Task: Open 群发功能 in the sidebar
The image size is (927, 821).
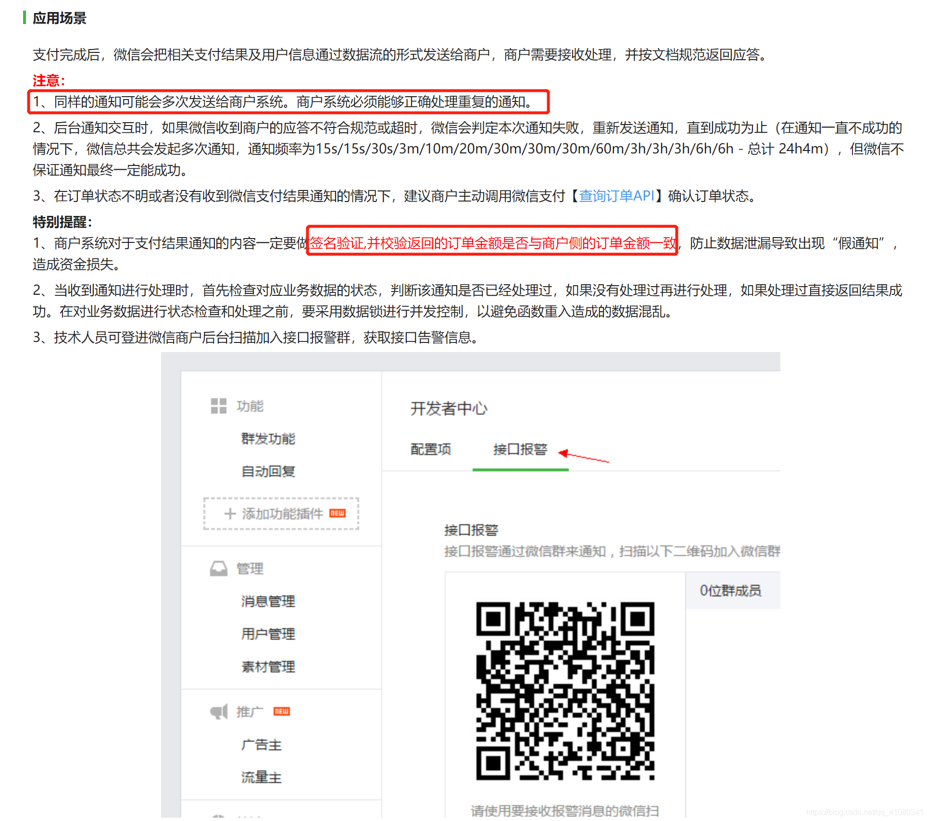Action: [268, 439]
